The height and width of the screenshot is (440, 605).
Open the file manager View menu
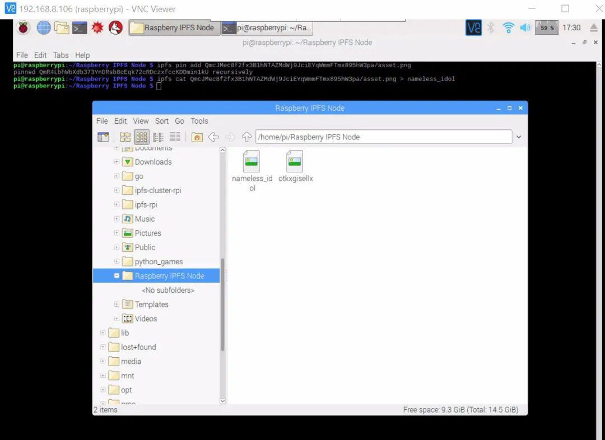click(x=141, y=121)
